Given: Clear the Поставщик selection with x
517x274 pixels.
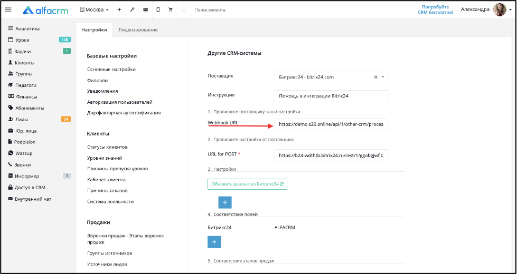Looking at the screenshot, I should [x=375, y=77].
